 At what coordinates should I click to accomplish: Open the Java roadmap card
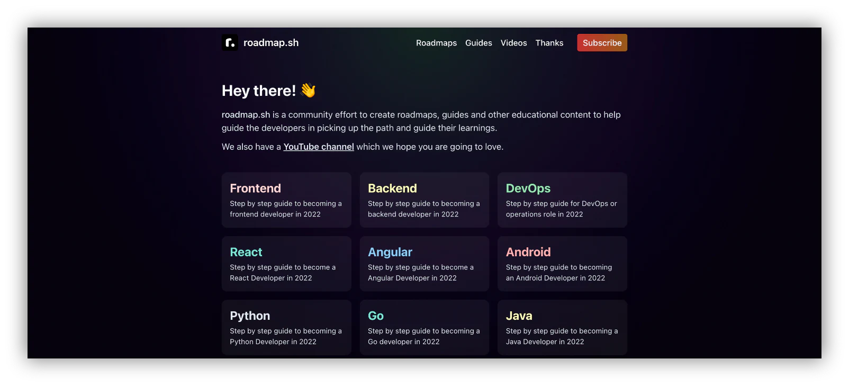coord(562,327)
